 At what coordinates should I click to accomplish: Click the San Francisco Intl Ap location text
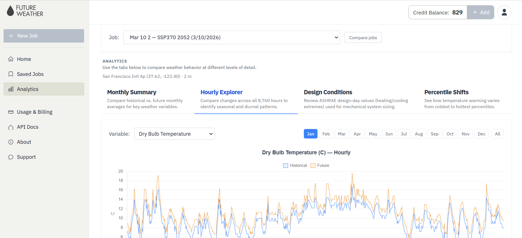click(x=147, y=76)
